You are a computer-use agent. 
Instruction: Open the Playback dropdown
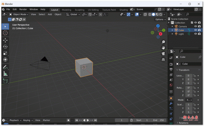[x=15, y=120]
